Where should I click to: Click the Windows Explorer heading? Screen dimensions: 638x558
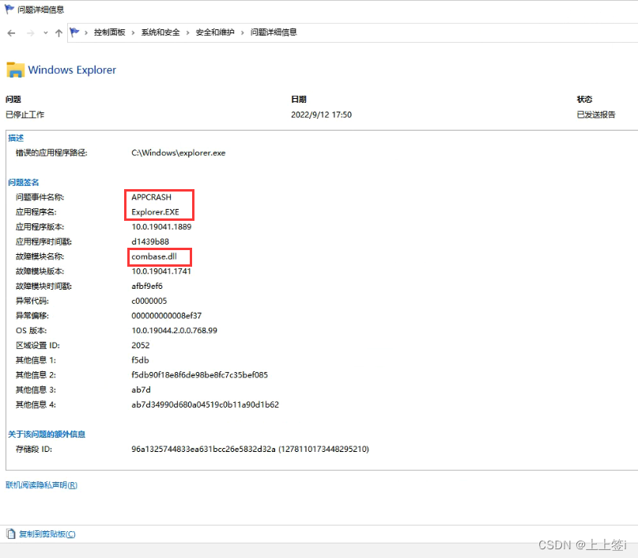pos(72,70)
